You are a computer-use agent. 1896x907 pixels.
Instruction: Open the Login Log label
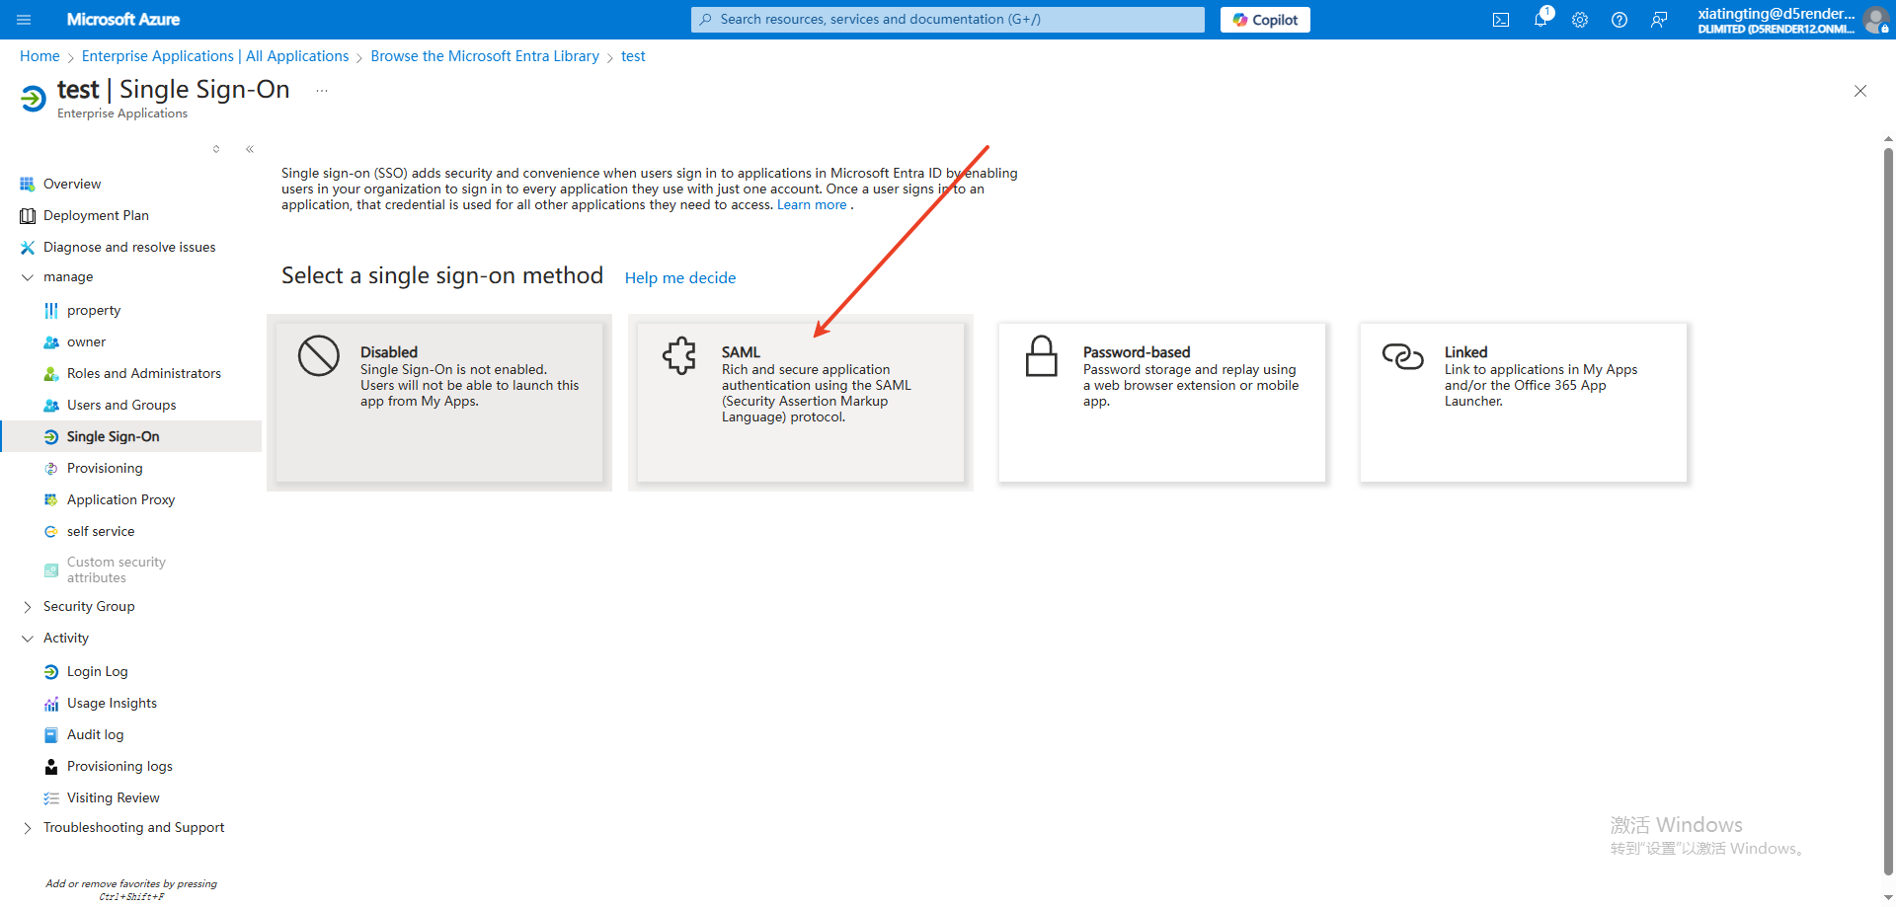tap(98, 671)
